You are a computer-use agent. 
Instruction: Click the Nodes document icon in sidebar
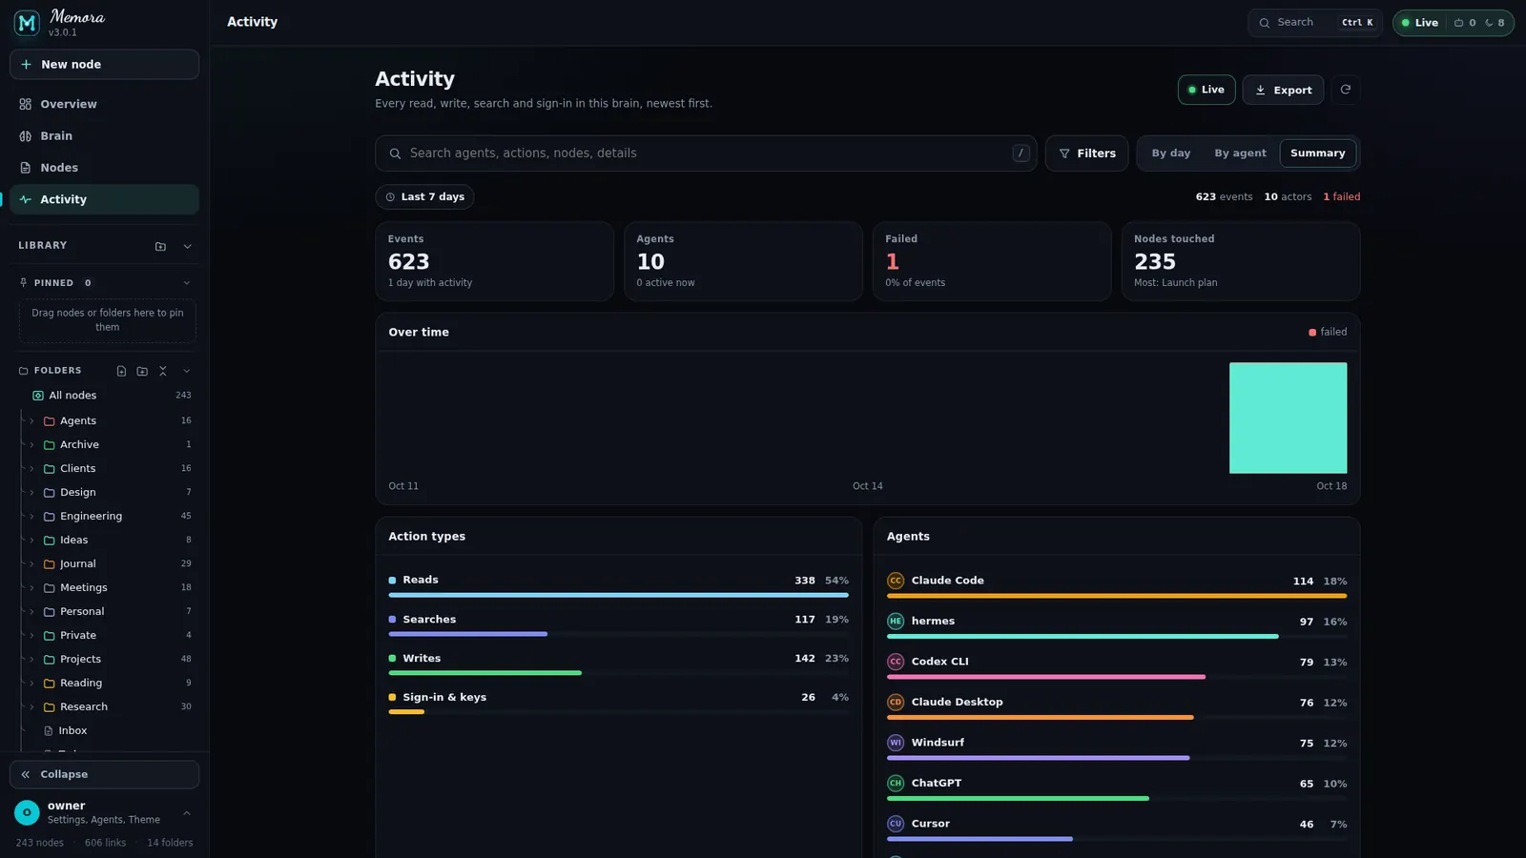click(26, 168)
